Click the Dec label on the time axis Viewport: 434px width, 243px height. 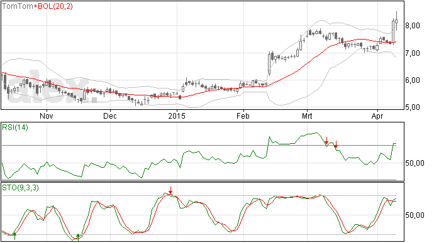coord(110,116)
